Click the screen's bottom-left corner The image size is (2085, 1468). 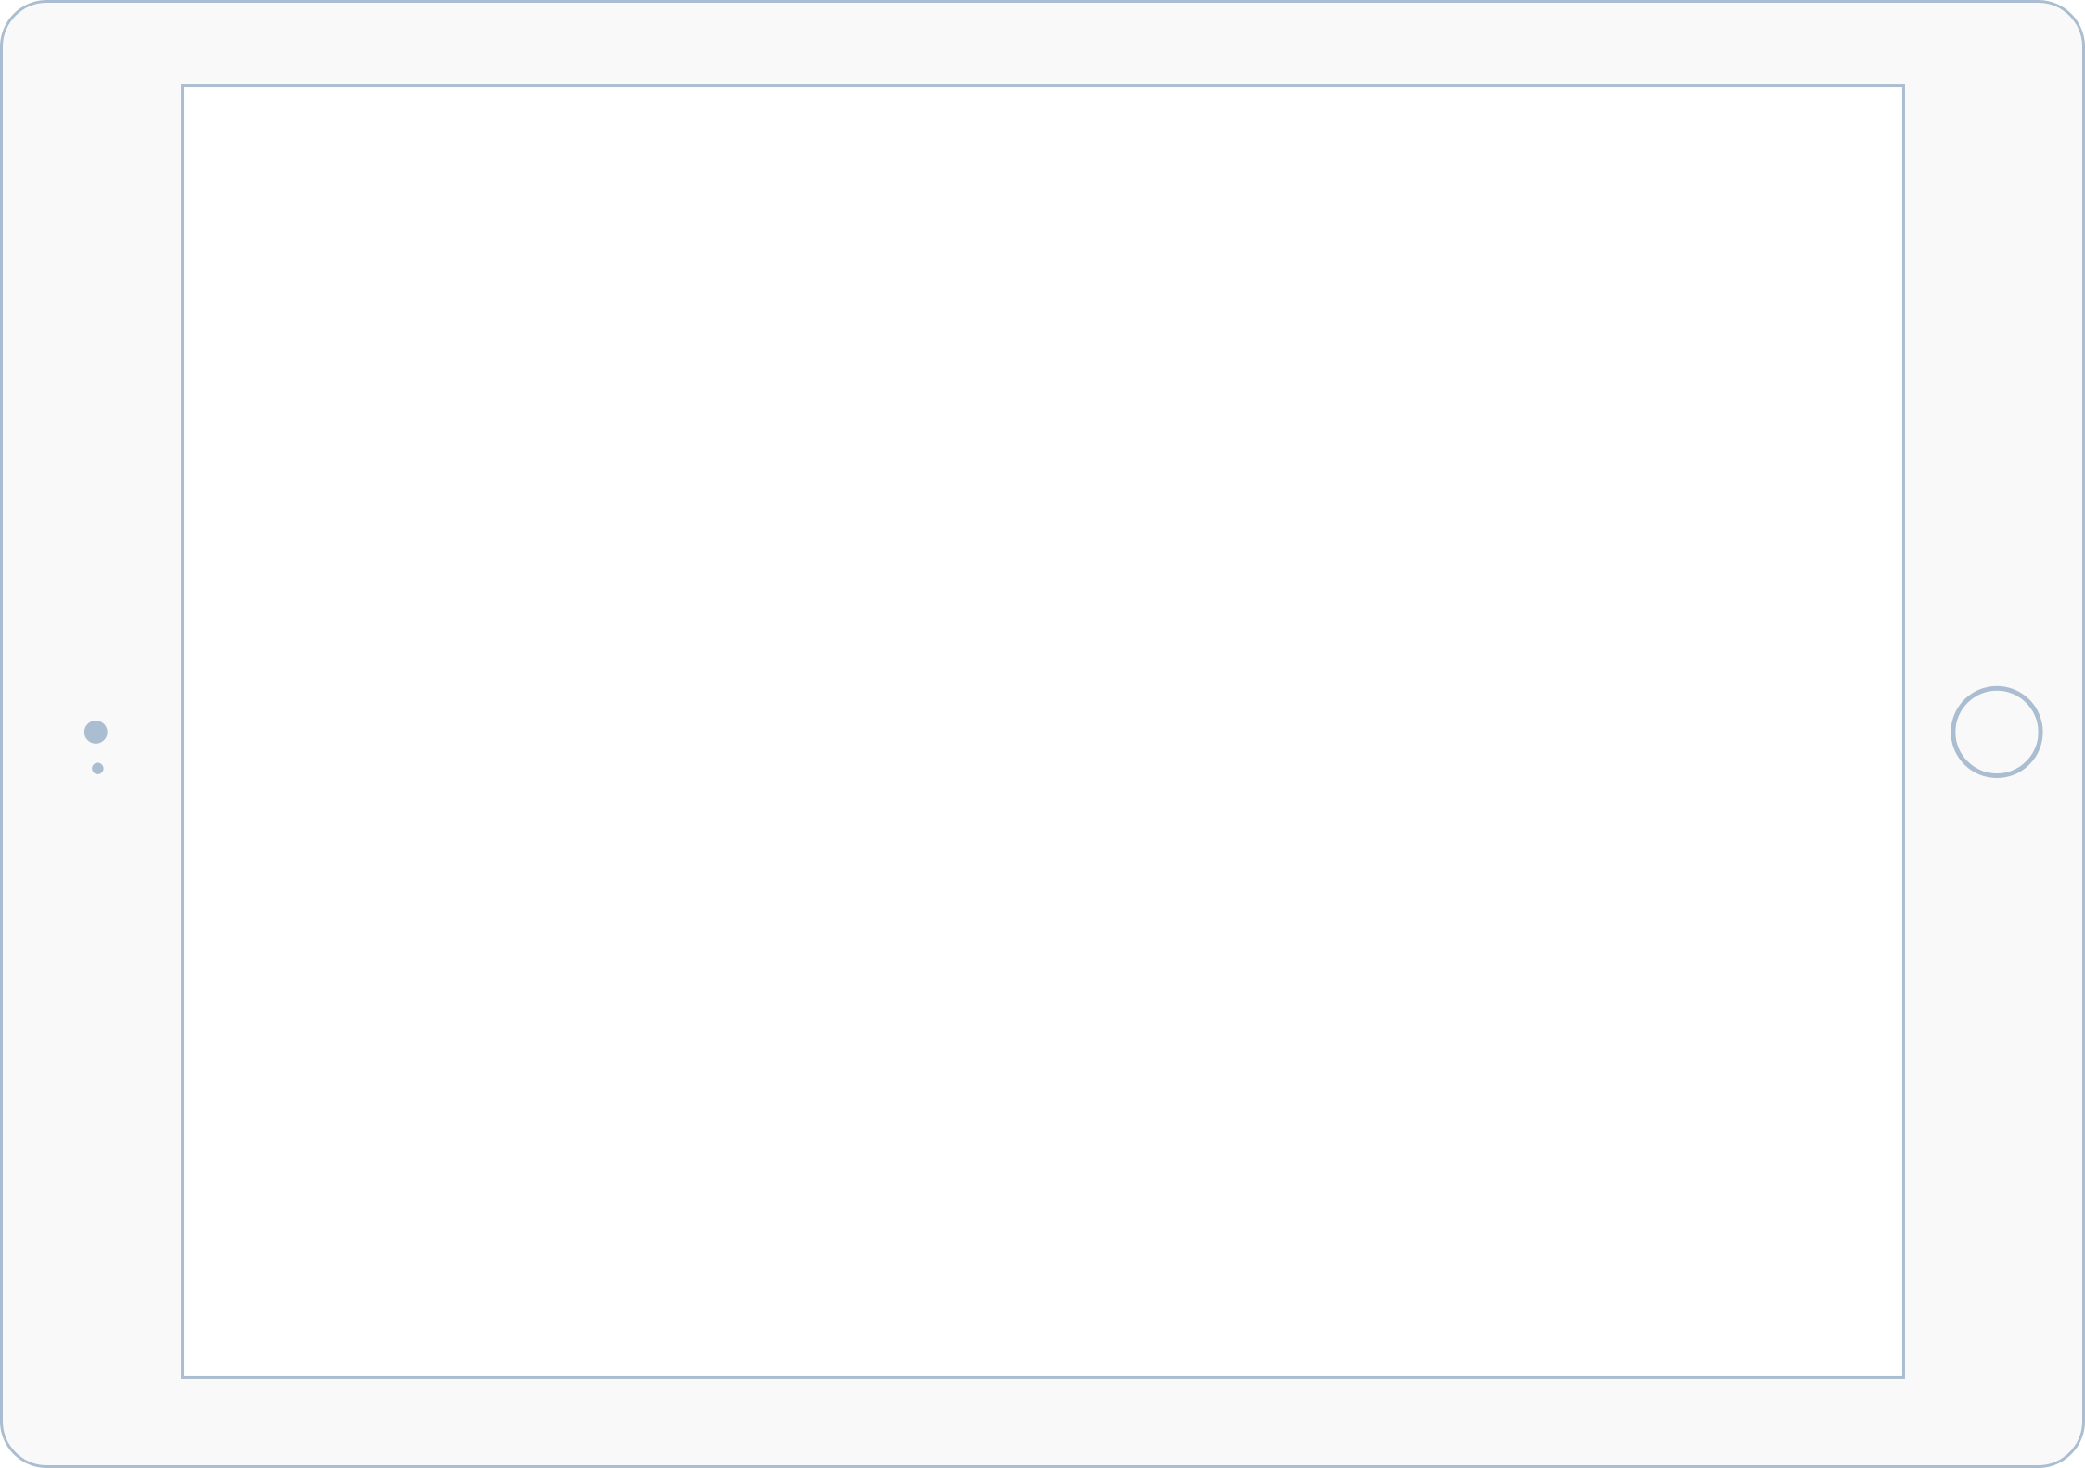pyautogui.click(x=184, y=1376)
